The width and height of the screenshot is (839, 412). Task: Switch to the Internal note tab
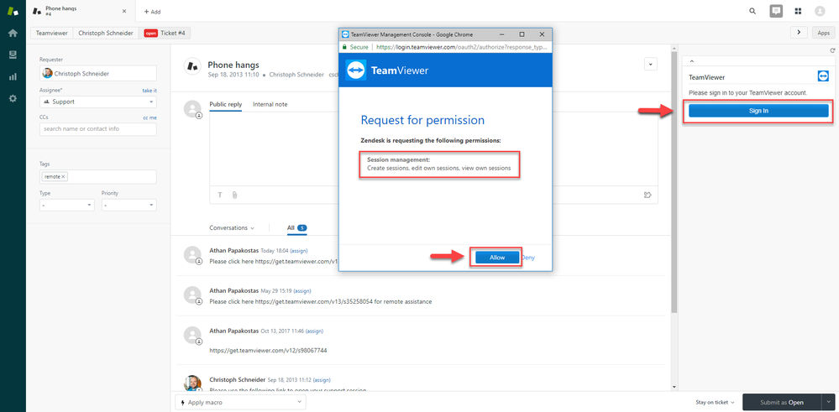coord(270,104)
